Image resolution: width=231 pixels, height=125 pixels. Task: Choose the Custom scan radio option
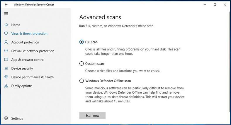[81, 64]
